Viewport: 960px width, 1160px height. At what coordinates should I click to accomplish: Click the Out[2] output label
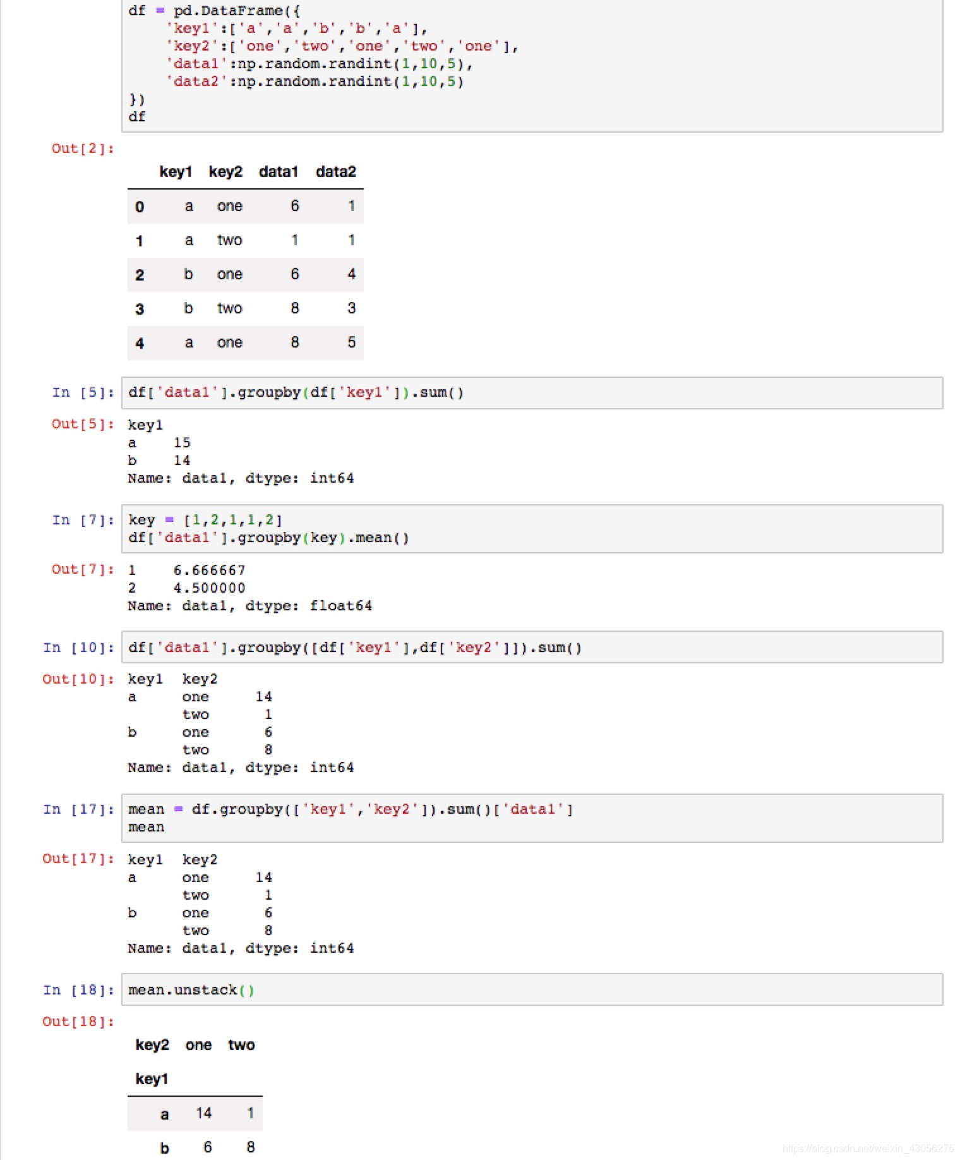pyautogui.click(x=83, y=148)
